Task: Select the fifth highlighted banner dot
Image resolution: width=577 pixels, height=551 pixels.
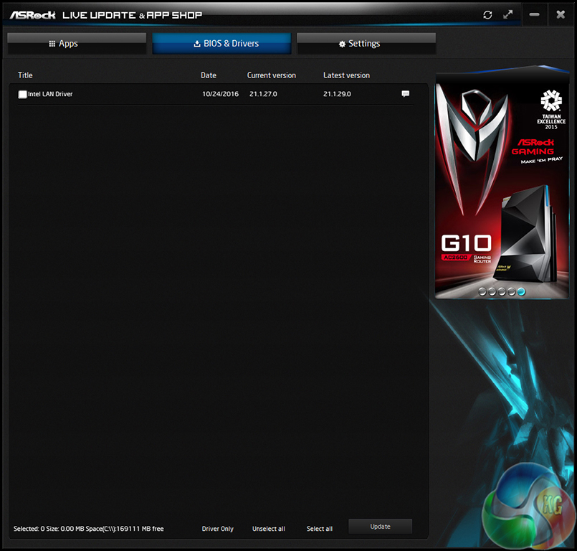Action: coord(521,292)
